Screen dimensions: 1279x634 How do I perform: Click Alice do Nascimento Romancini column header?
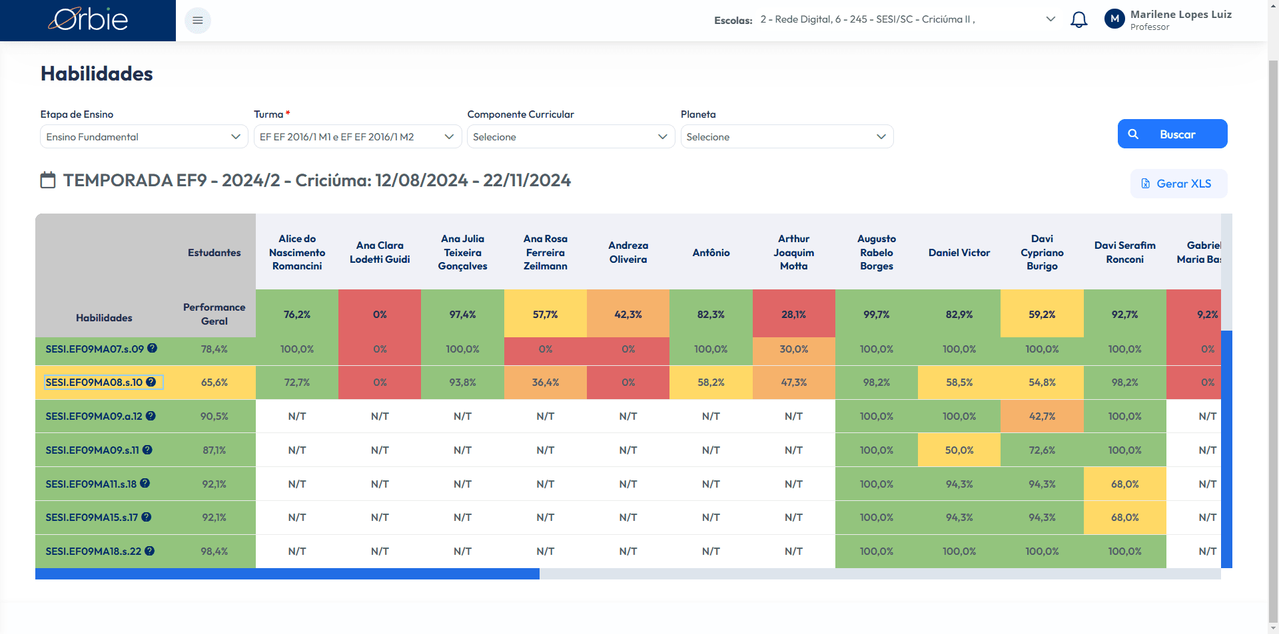pos(297,252)
